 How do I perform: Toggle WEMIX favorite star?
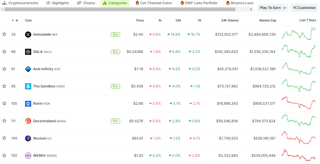pos(4,155)
